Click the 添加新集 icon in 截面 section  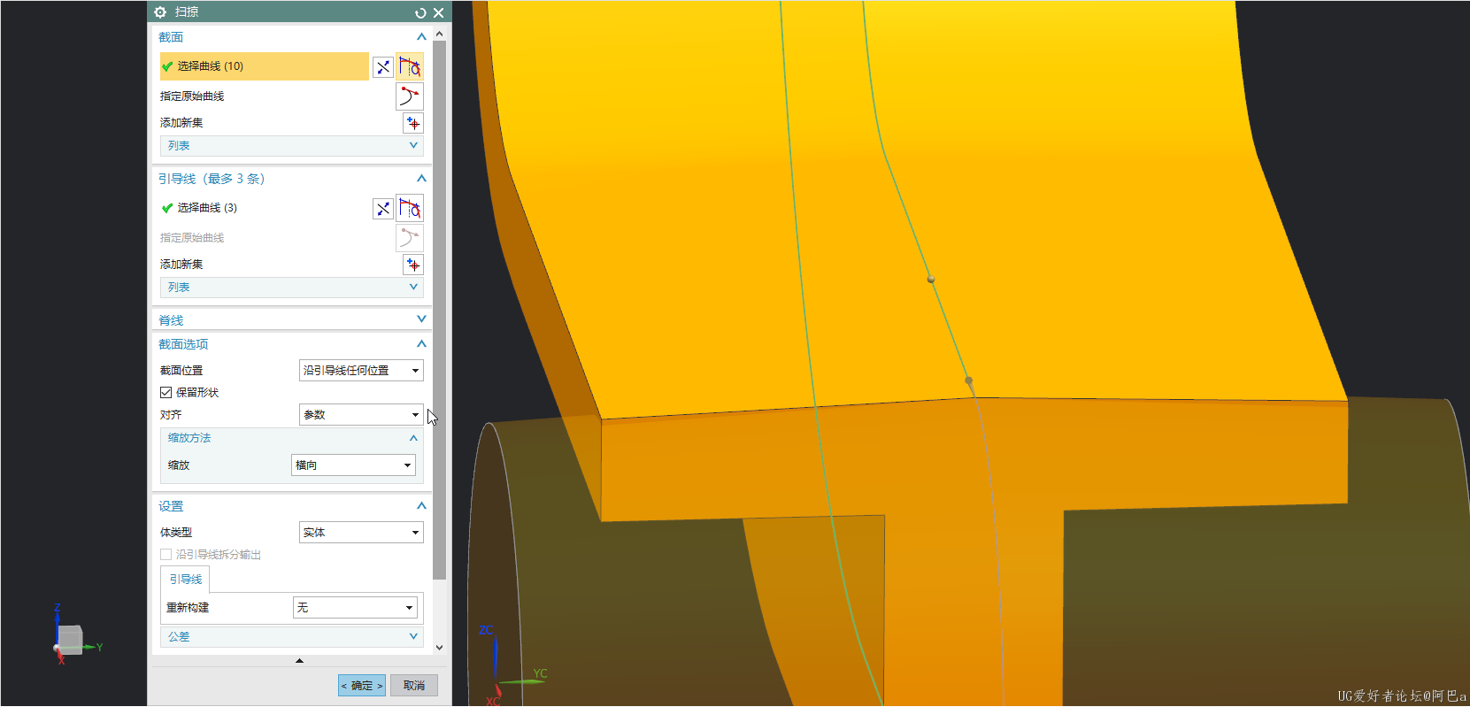coord(413,123)
